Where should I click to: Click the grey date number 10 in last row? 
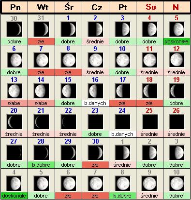[176, 172]
